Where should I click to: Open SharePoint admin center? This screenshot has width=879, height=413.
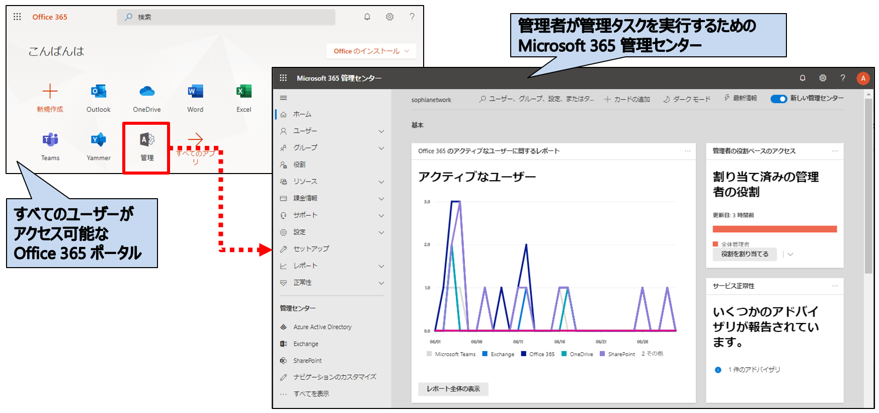pos(307,361)
